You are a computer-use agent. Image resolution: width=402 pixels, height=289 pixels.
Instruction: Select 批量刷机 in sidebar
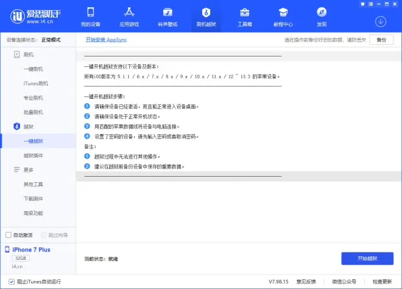point(33,112)
